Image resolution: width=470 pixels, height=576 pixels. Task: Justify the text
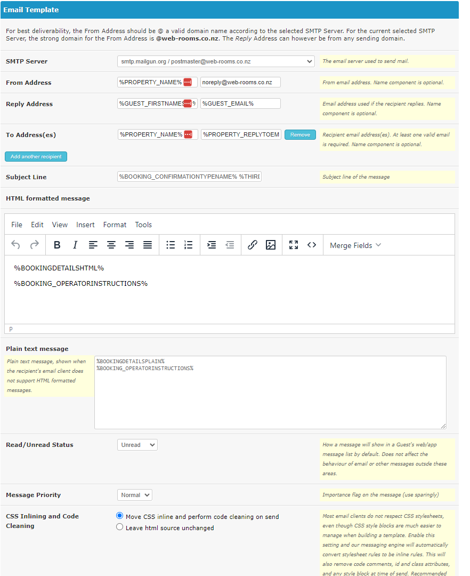coord(148,245)
